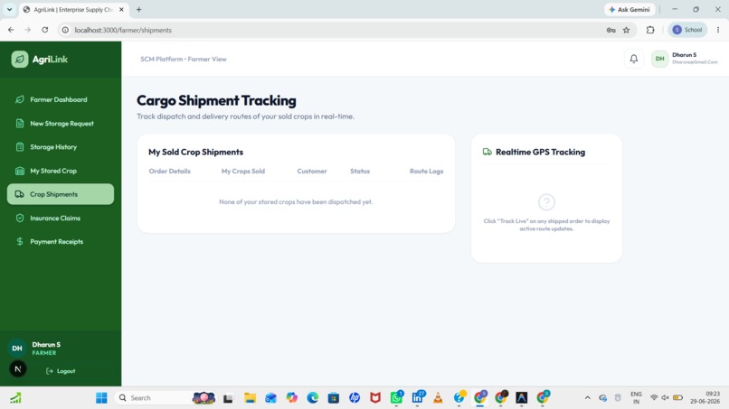The width and height of the screenshot is (729, 409).
Task: Click the SCM Platform · Farmer View breadcrumb
Action: click(x=184, y=59)
